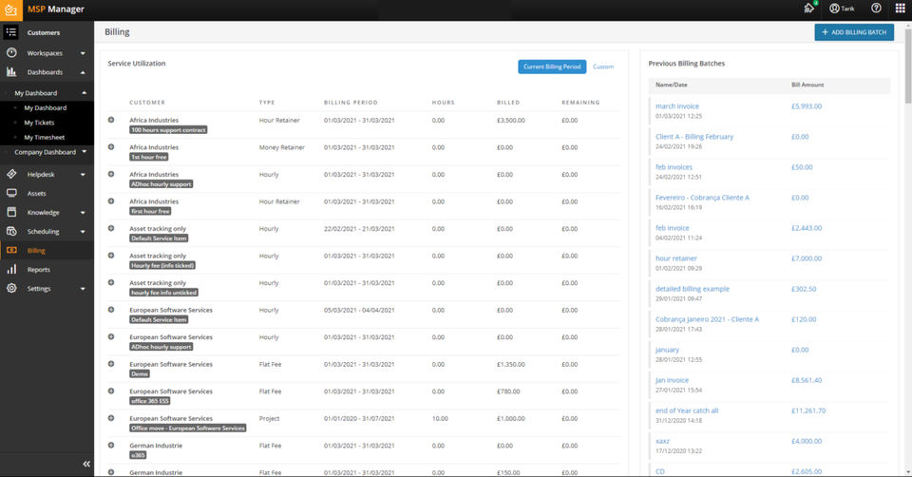This screenshot has width=912, height=477.
Task: Go to Assets section
Action: pyautogui.click(x=36, y=193)
